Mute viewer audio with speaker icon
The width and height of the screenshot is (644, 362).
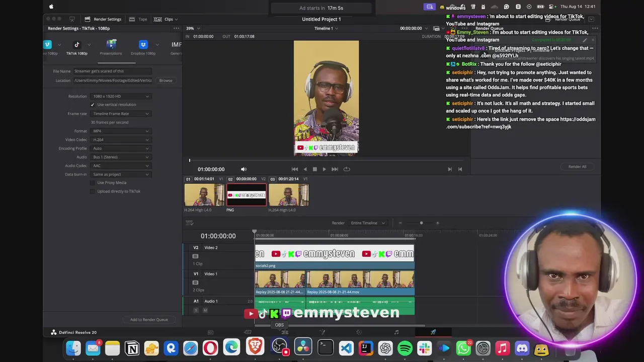(244, 169)
